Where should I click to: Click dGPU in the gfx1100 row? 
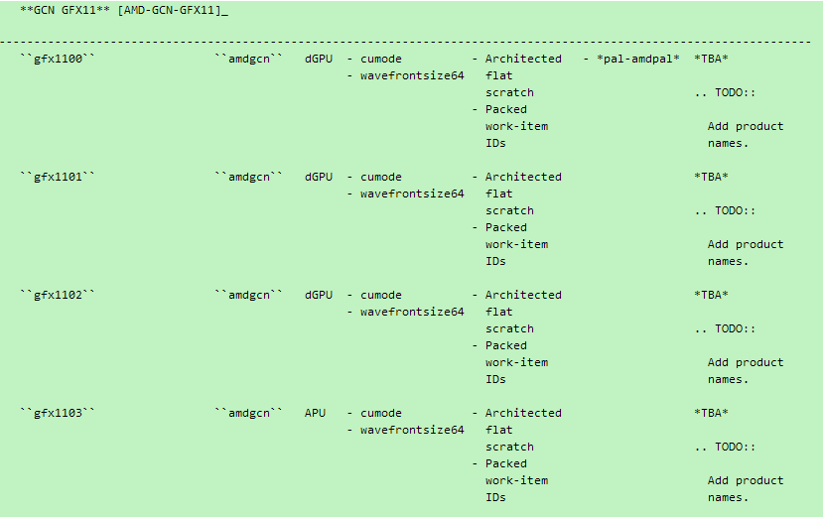[319, 59]
